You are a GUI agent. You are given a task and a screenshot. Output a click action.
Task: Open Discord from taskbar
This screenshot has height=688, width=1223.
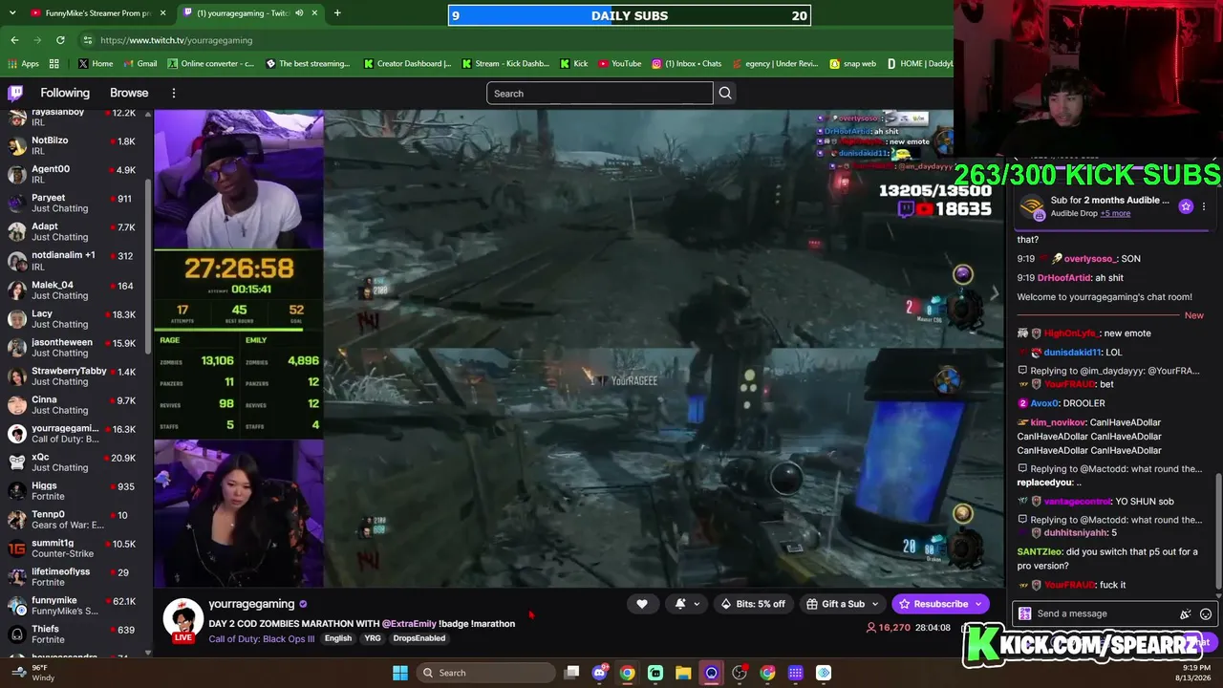tap(599, 673)
